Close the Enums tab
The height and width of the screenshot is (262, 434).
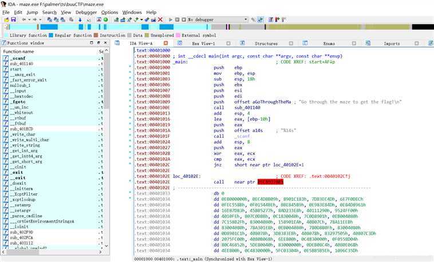(354, 43)
